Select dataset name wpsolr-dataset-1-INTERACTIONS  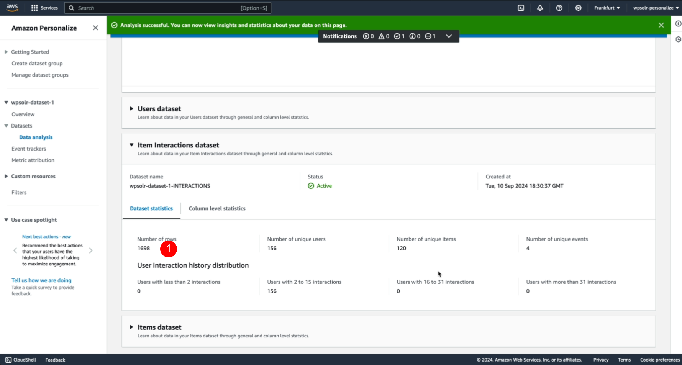[170, 186]
